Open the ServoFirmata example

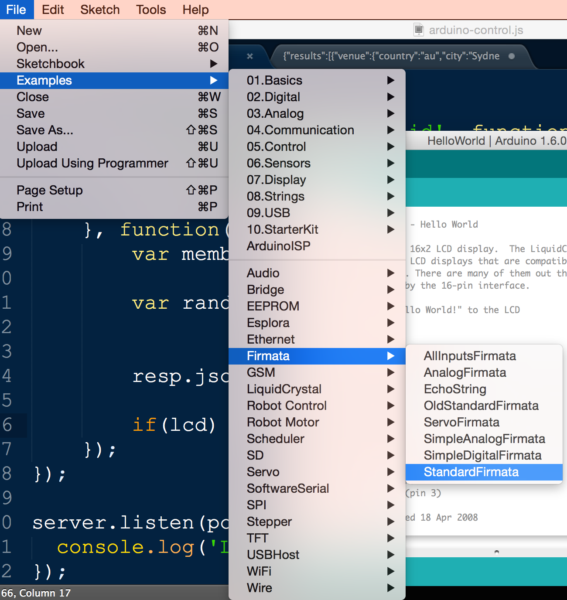484,422
